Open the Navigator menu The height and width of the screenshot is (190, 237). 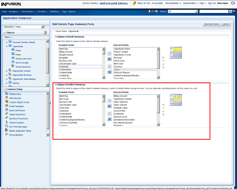click(x=14, y=12)
